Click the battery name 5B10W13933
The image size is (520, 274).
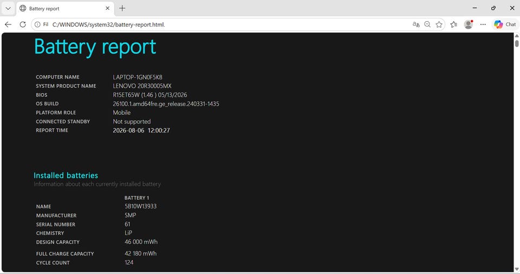141,206
